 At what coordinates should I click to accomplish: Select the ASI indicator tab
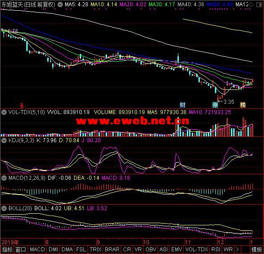(164, 250)
